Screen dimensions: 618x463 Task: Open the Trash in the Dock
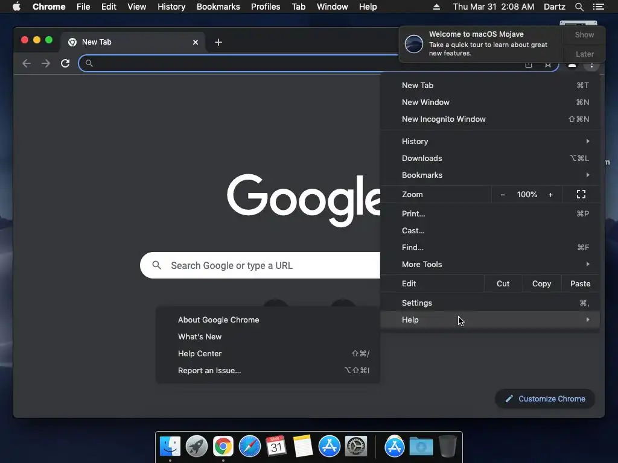tap(448, 447)
